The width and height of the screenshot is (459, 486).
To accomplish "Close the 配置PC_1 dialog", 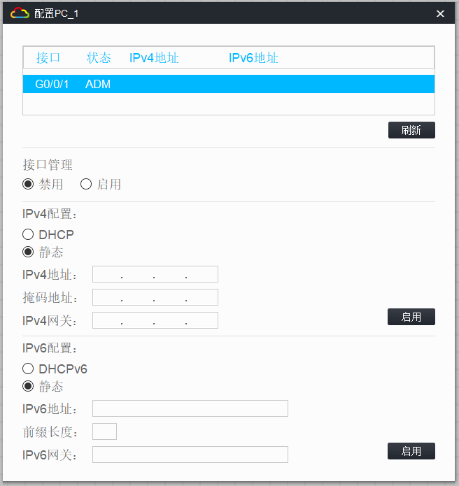I will pyautogui.click(x=440, y=13).
